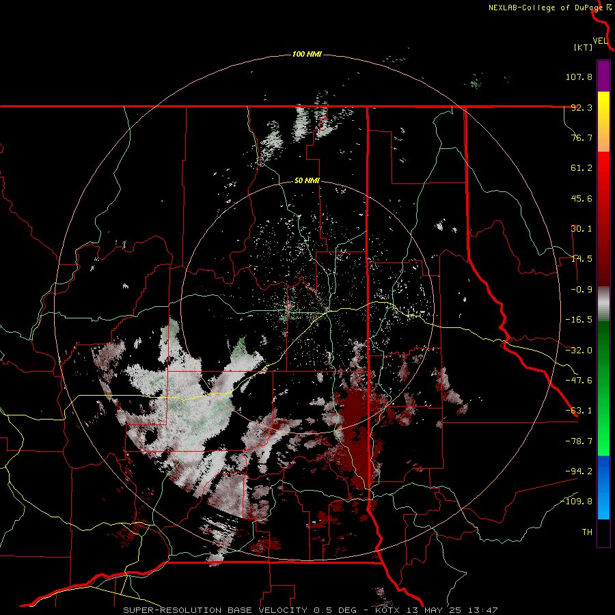
Task: Click the -94.2 velocity scale value
Action: pos(579,471)
